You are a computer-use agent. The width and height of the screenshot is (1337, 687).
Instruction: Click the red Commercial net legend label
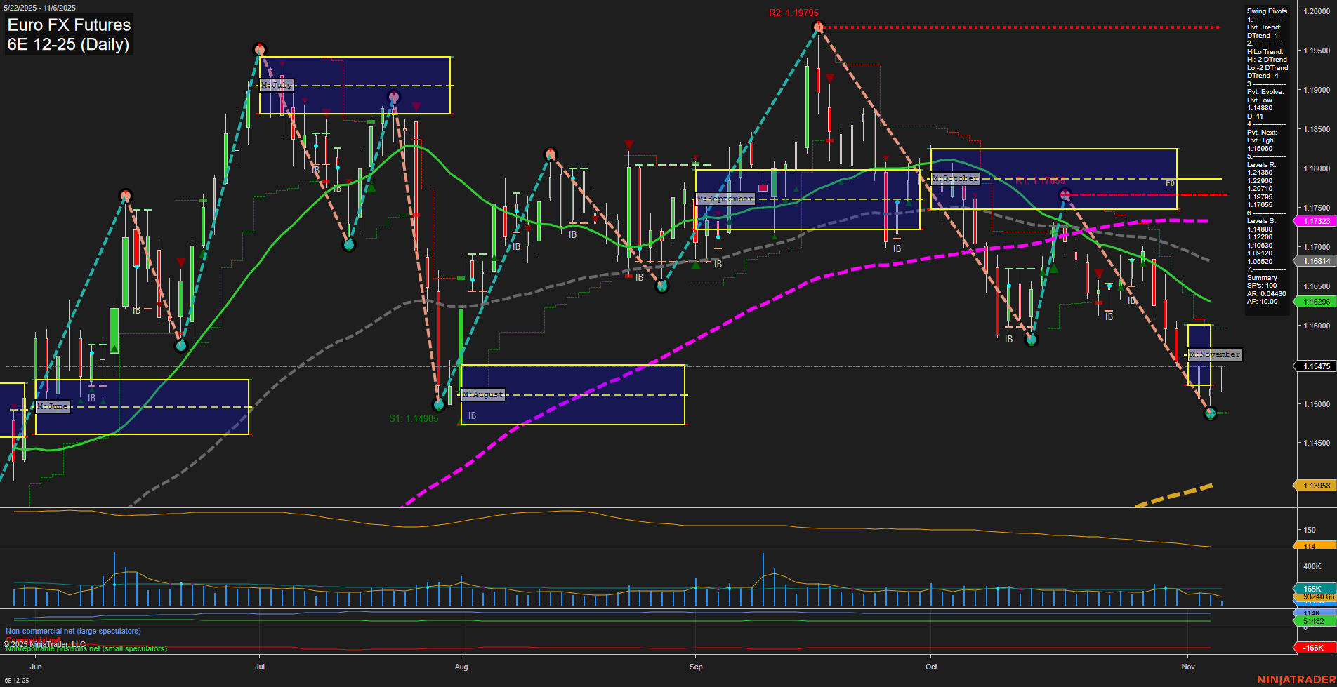click(x=34, y=639)
